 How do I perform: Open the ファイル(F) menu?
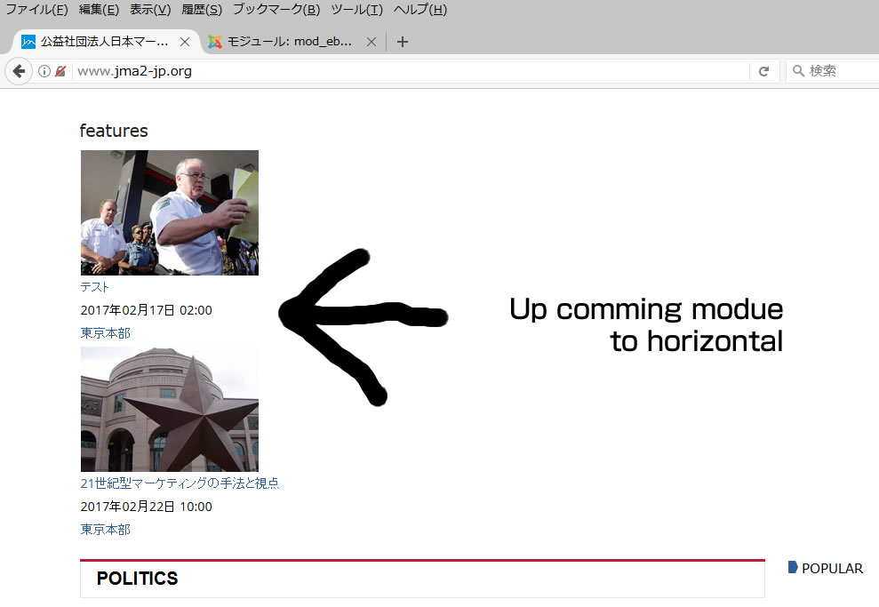[x=36, y=10]
